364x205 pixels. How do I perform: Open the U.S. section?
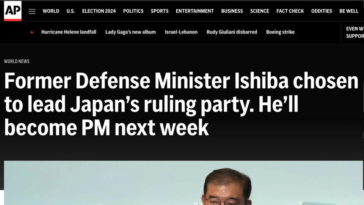tap(71, 11)
